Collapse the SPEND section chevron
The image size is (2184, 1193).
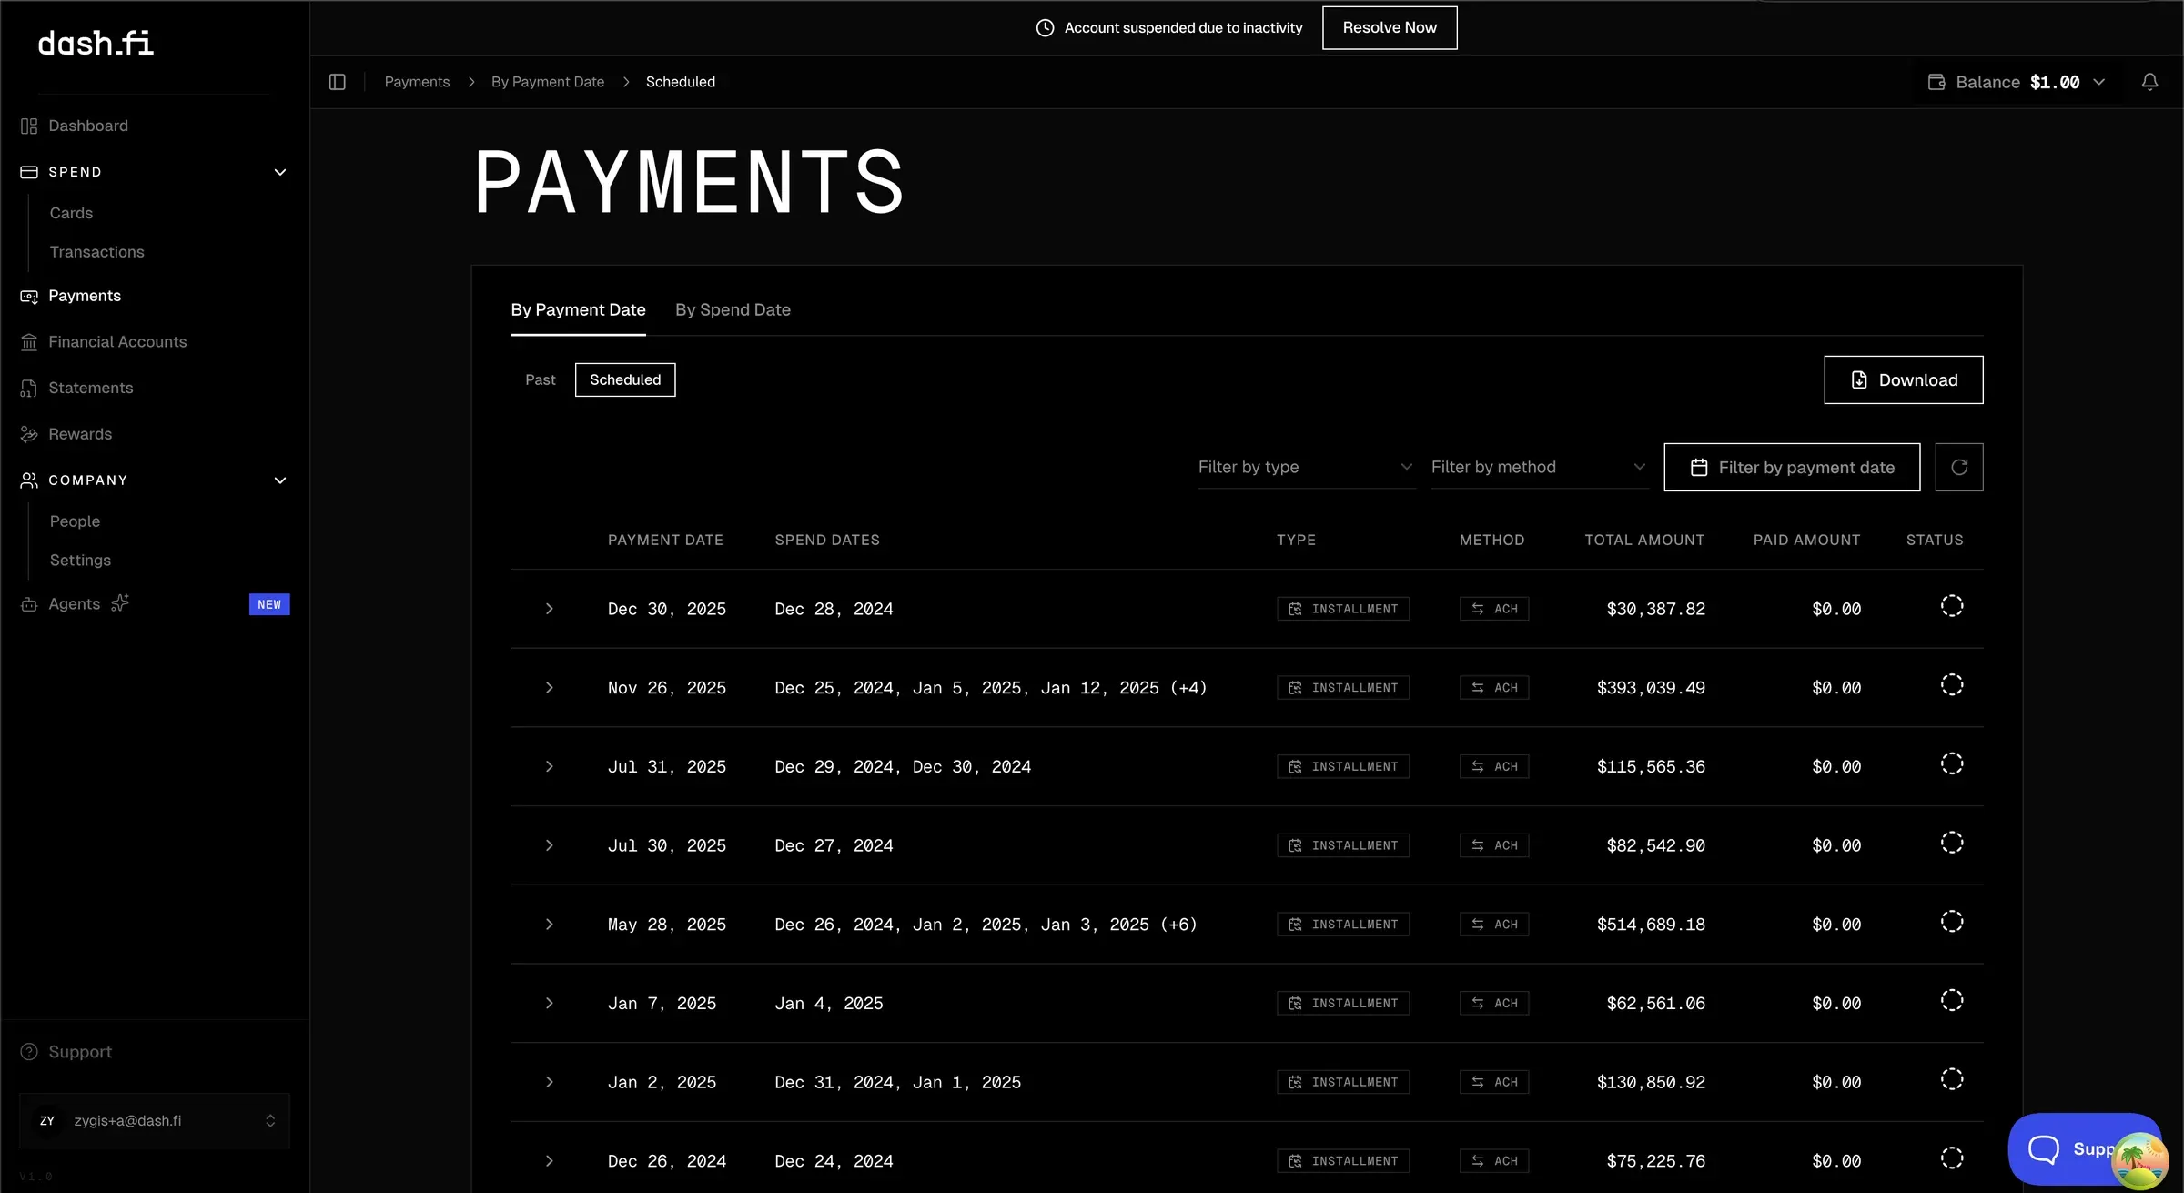pyautogui.click(x=280, y=172)
